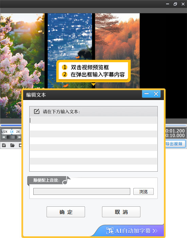The image size is (187, 238).
Task: Click the new project file icon
Action: 4,145
